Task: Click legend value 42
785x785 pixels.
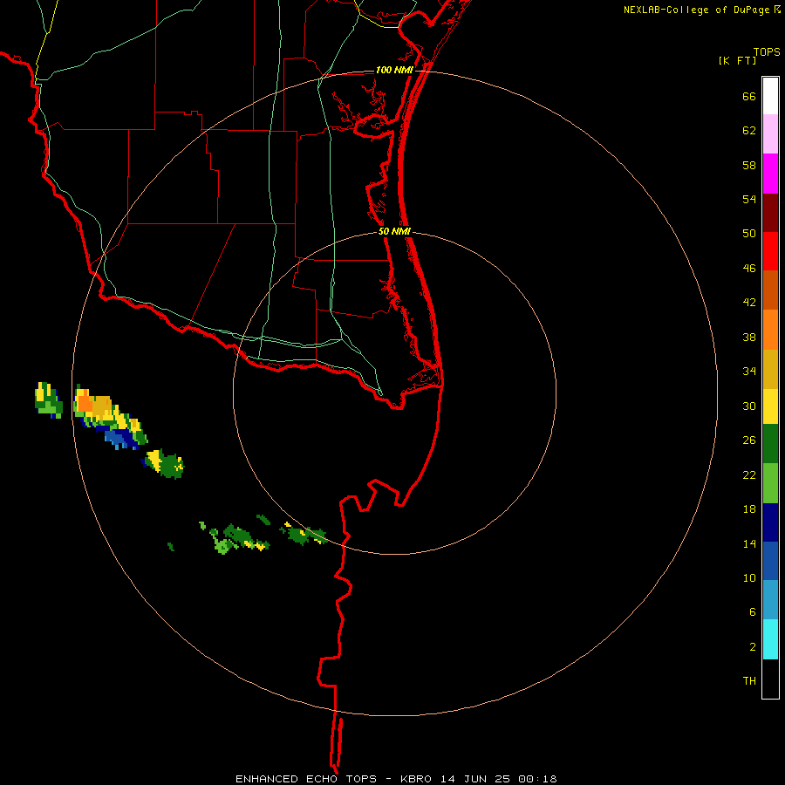Action: pos(749,303)
